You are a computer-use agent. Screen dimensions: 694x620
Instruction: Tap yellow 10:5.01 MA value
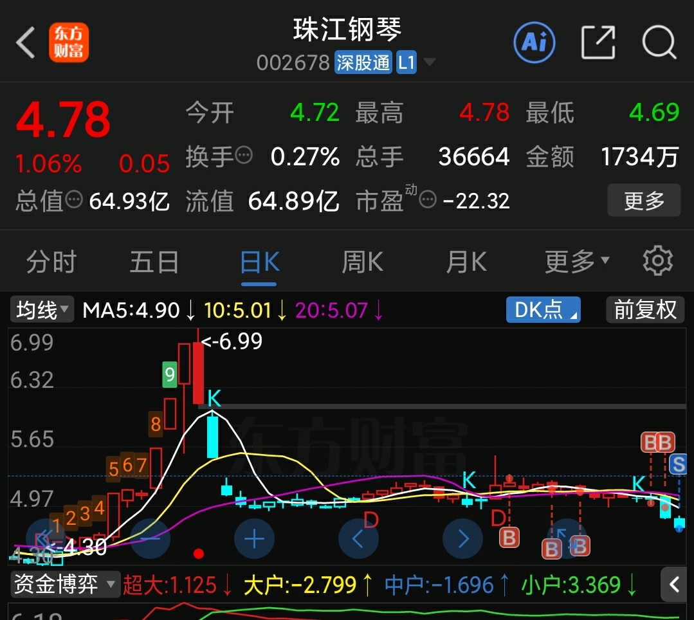click(238, 310)
